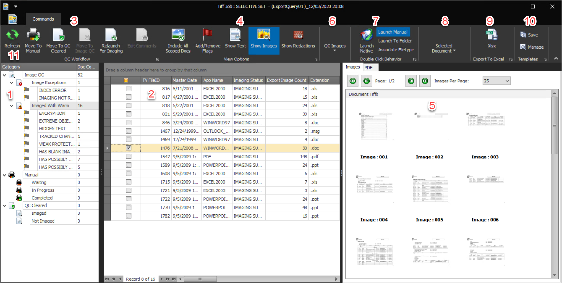The image size is (562, 283).
Task: Click the application document icon left of the Commands tab
Action: [13, 19]
